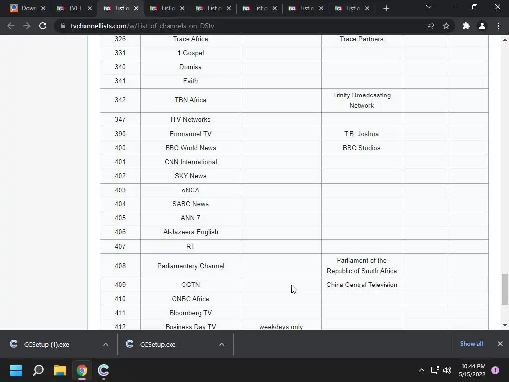Open the Extensions puzzle icon
509x382 pixels.
pyautogui.click(x=466, y=26)
